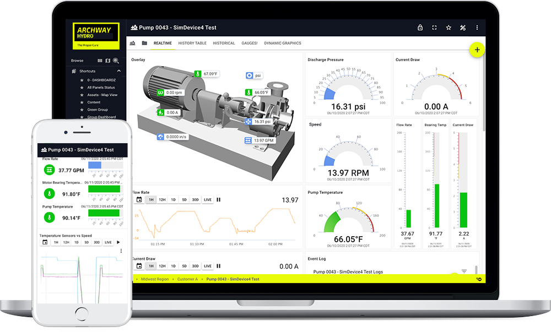
Task: Open the tools wrench icon in the title bar
Action: pyautogui.click(x=462, y=28)
